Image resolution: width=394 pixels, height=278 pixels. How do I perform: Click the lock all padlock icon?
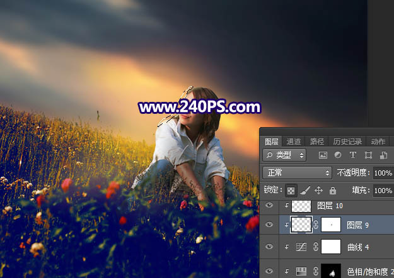click(332, 190)
